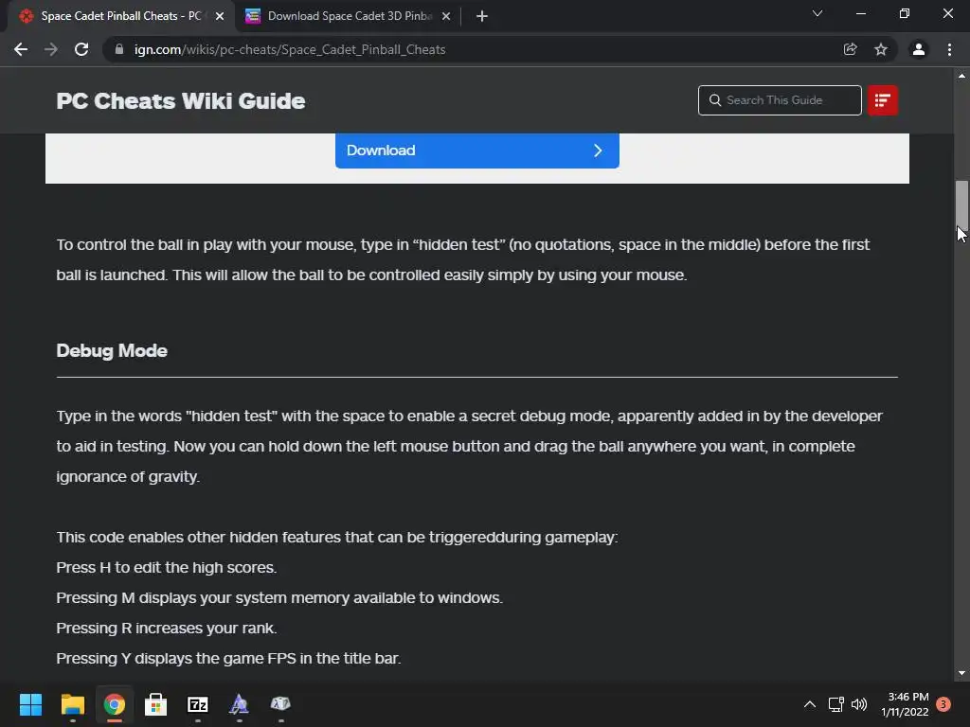The height and width of the screenshot is (727, 970).
Task: Open the Windows Start menu
Action: pos(30,704)
